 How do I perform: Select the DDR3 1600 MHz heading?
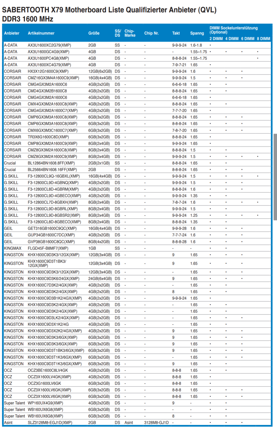coord(27,19)
